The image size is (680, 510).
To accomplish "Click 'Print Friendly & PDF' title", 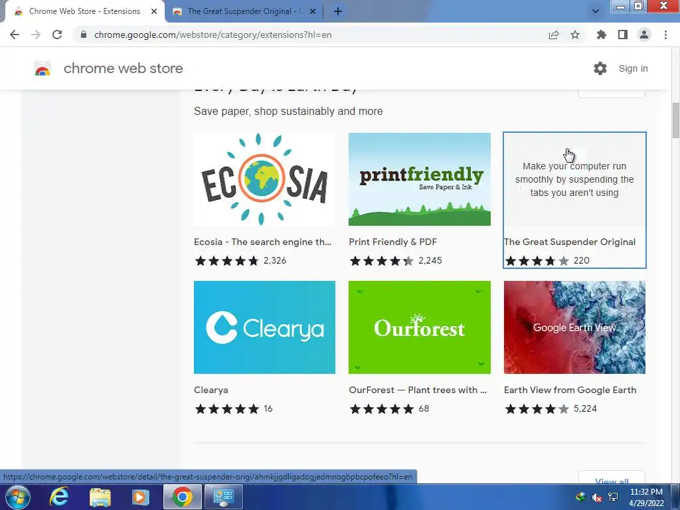I will pos(393,242).
